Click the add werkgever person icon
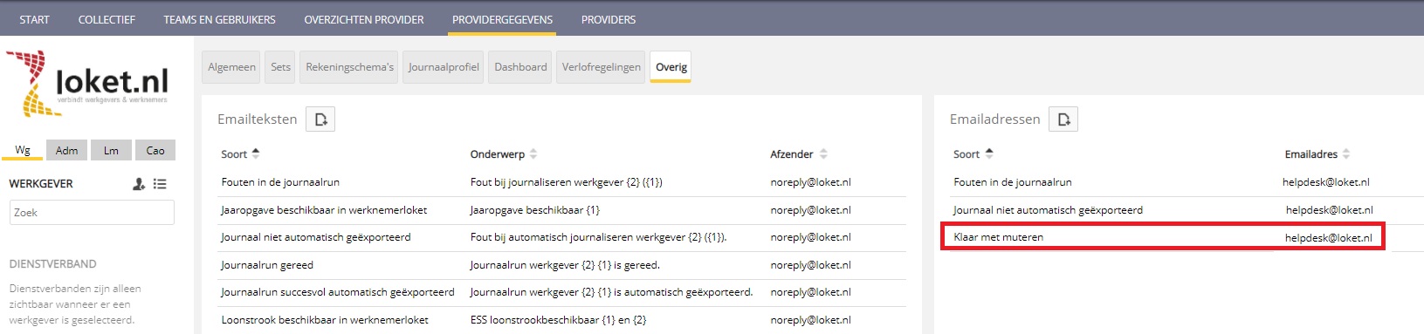The width and height of the screenshot is (1424, 334). click(139, 184)
